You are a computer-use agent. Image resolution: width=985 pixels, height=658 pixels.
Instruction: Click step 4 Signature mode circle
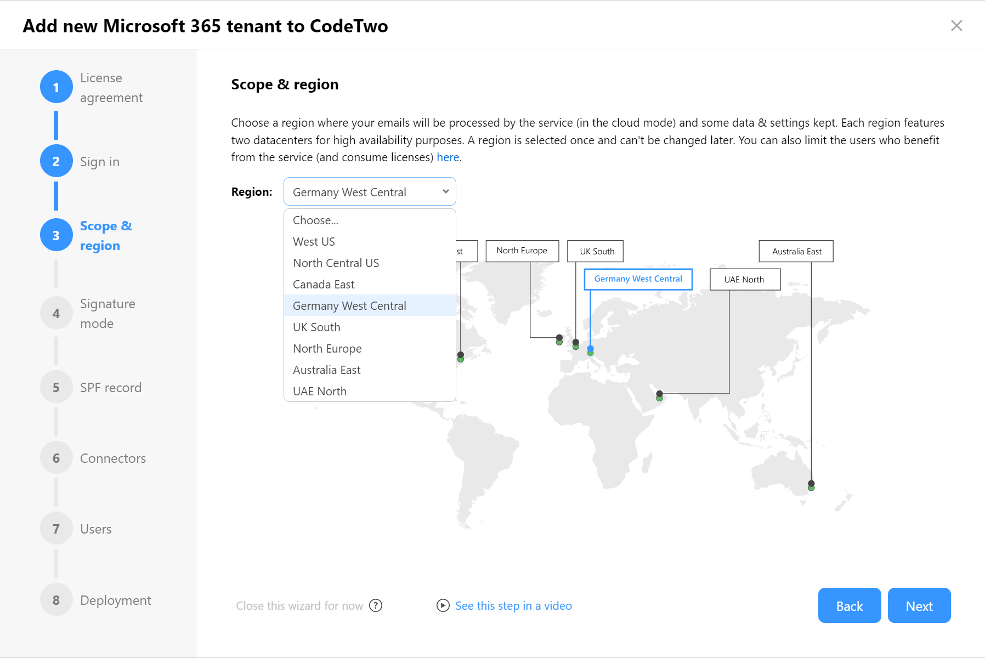click(x=56, y=313)
